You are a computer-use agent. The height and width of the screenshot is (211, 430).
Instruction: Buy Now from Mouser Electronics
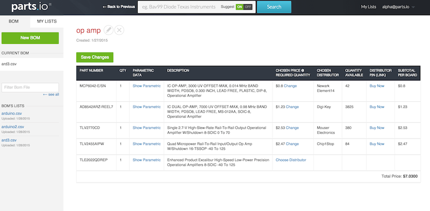(377, 127)
